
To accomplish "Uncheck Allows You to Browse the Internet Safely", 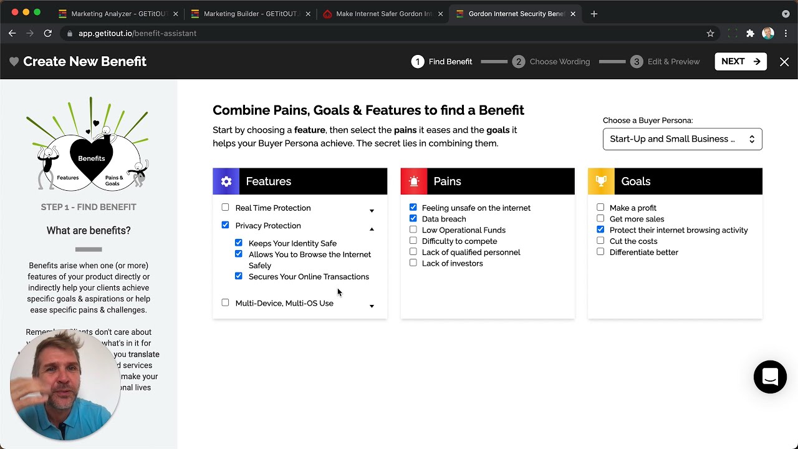I will 238,254.
